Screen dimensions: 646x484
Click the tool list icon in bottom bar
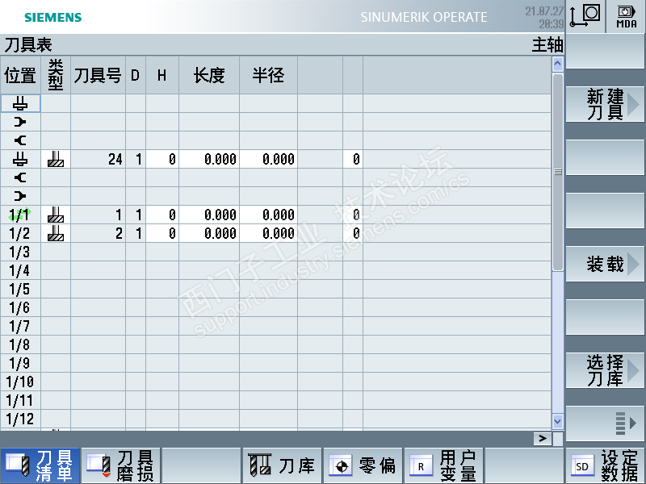tap(18, 466)
